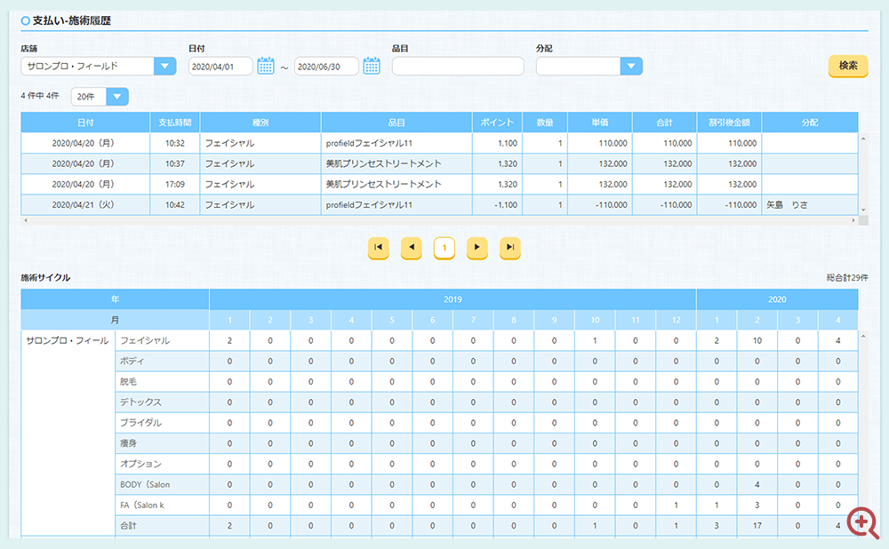Sort by the 割引後金額 column header

point(729,123)
